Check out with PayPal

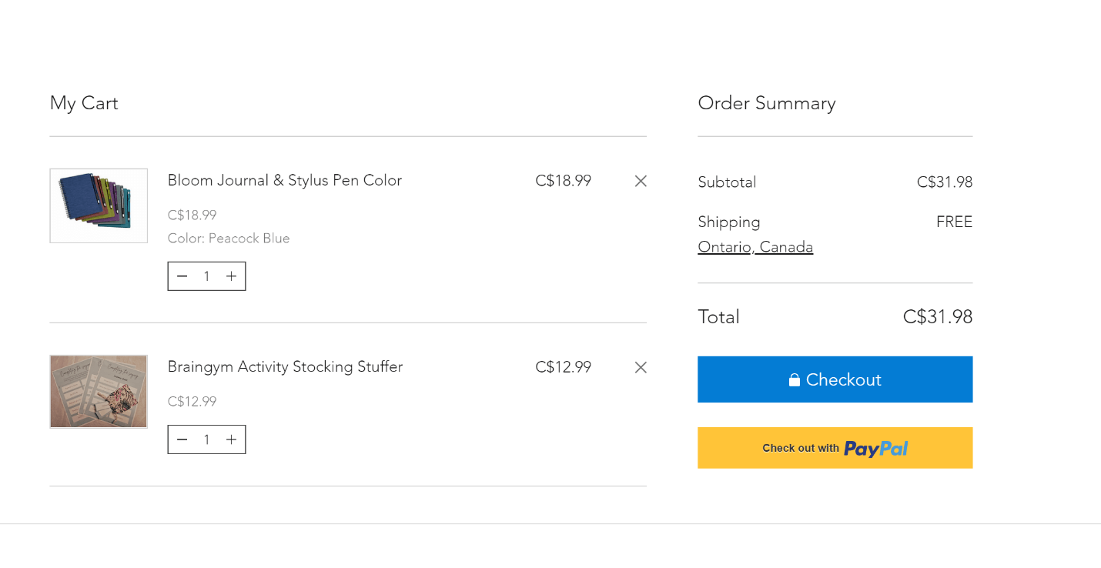pyautogui.click(x=835, y=448)
